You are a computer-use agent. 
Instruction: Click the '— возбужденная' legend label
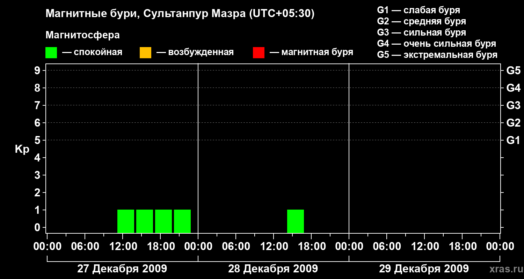point(195,52)
